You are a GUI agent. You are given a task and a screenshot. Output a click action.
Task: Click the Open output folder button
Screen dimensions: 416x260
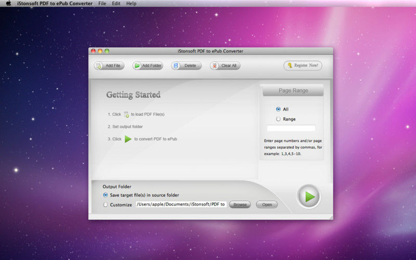[267, 204]
